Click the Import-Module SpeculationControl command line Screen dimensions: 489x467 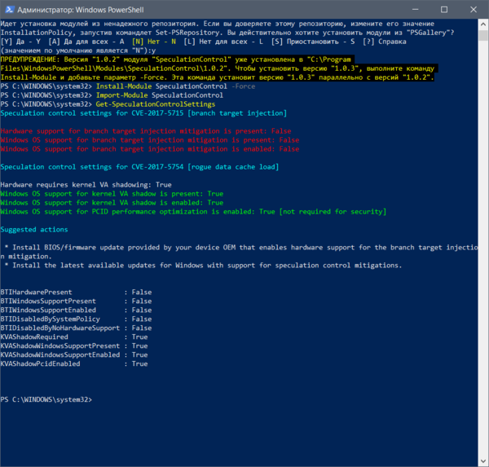tap(160, 95)
